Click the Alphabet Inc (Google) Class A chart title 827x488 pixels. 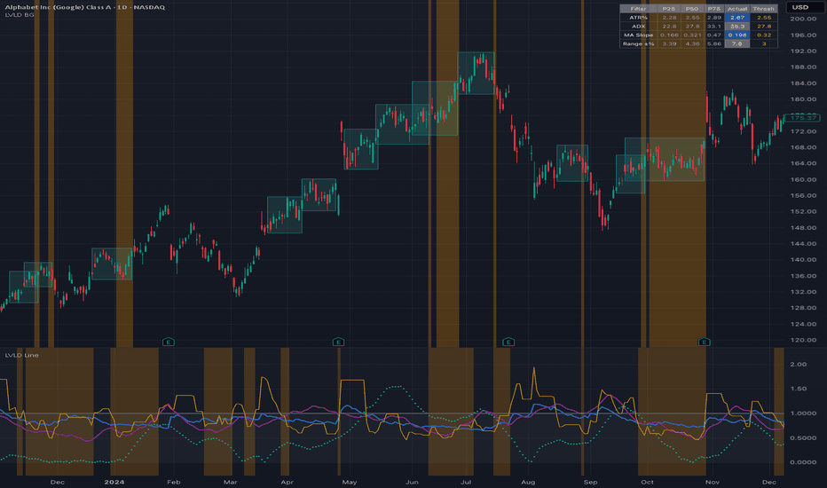click(85, 7)
